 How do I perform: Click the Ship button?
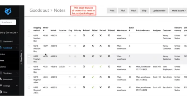[x=144, y=11]
